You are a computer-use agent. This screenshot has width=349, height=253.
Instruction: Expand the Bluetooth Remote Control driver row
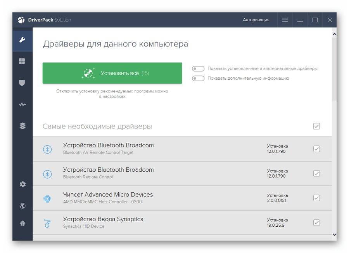pyautogui.click(x=155, y=173)
